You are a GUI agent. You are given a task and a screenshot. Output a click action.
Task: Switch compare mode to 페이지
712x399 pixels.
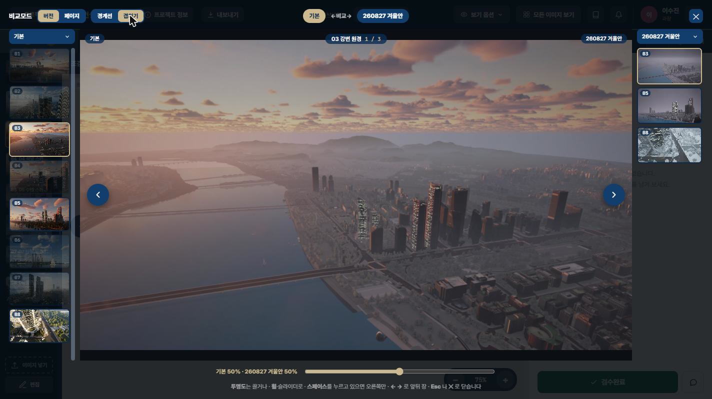click(x=72, y=16)
